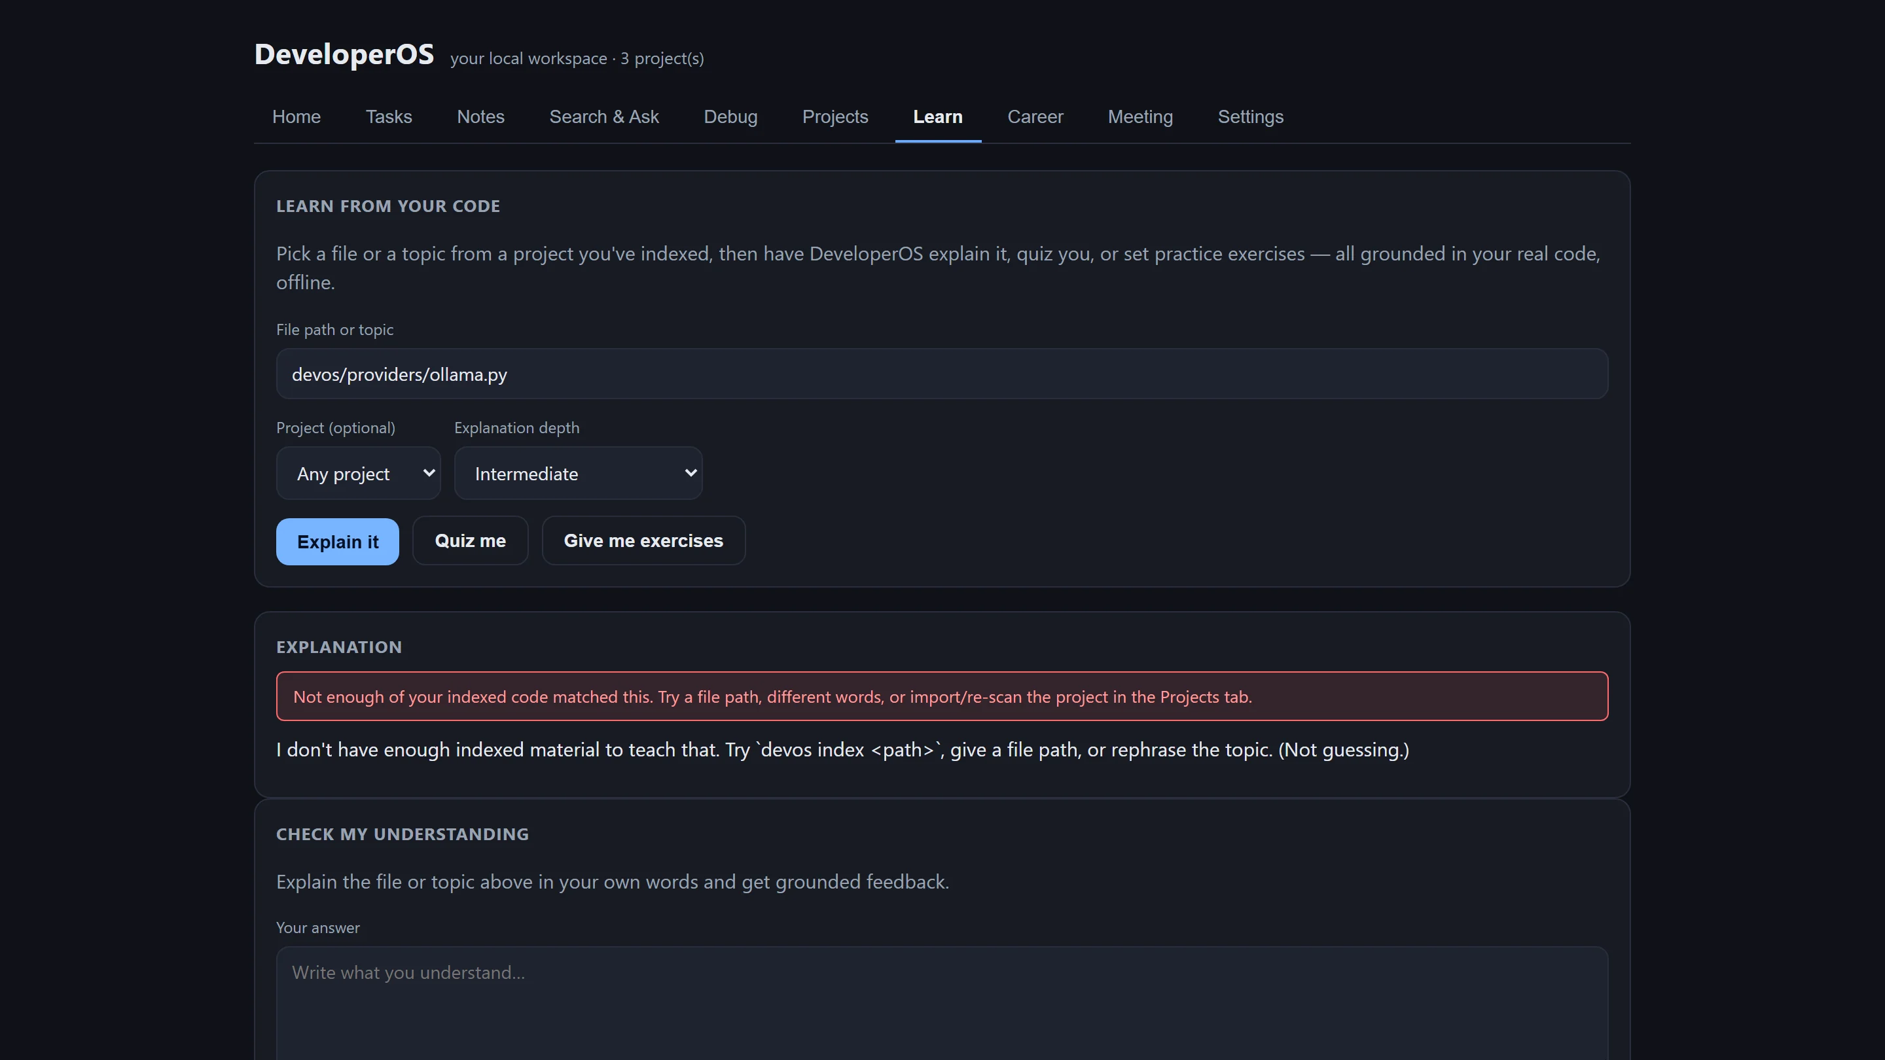The height and width of the screenshot is (1060, 1885).
Task: Click the Explain it button
Action: click(337, 541)
